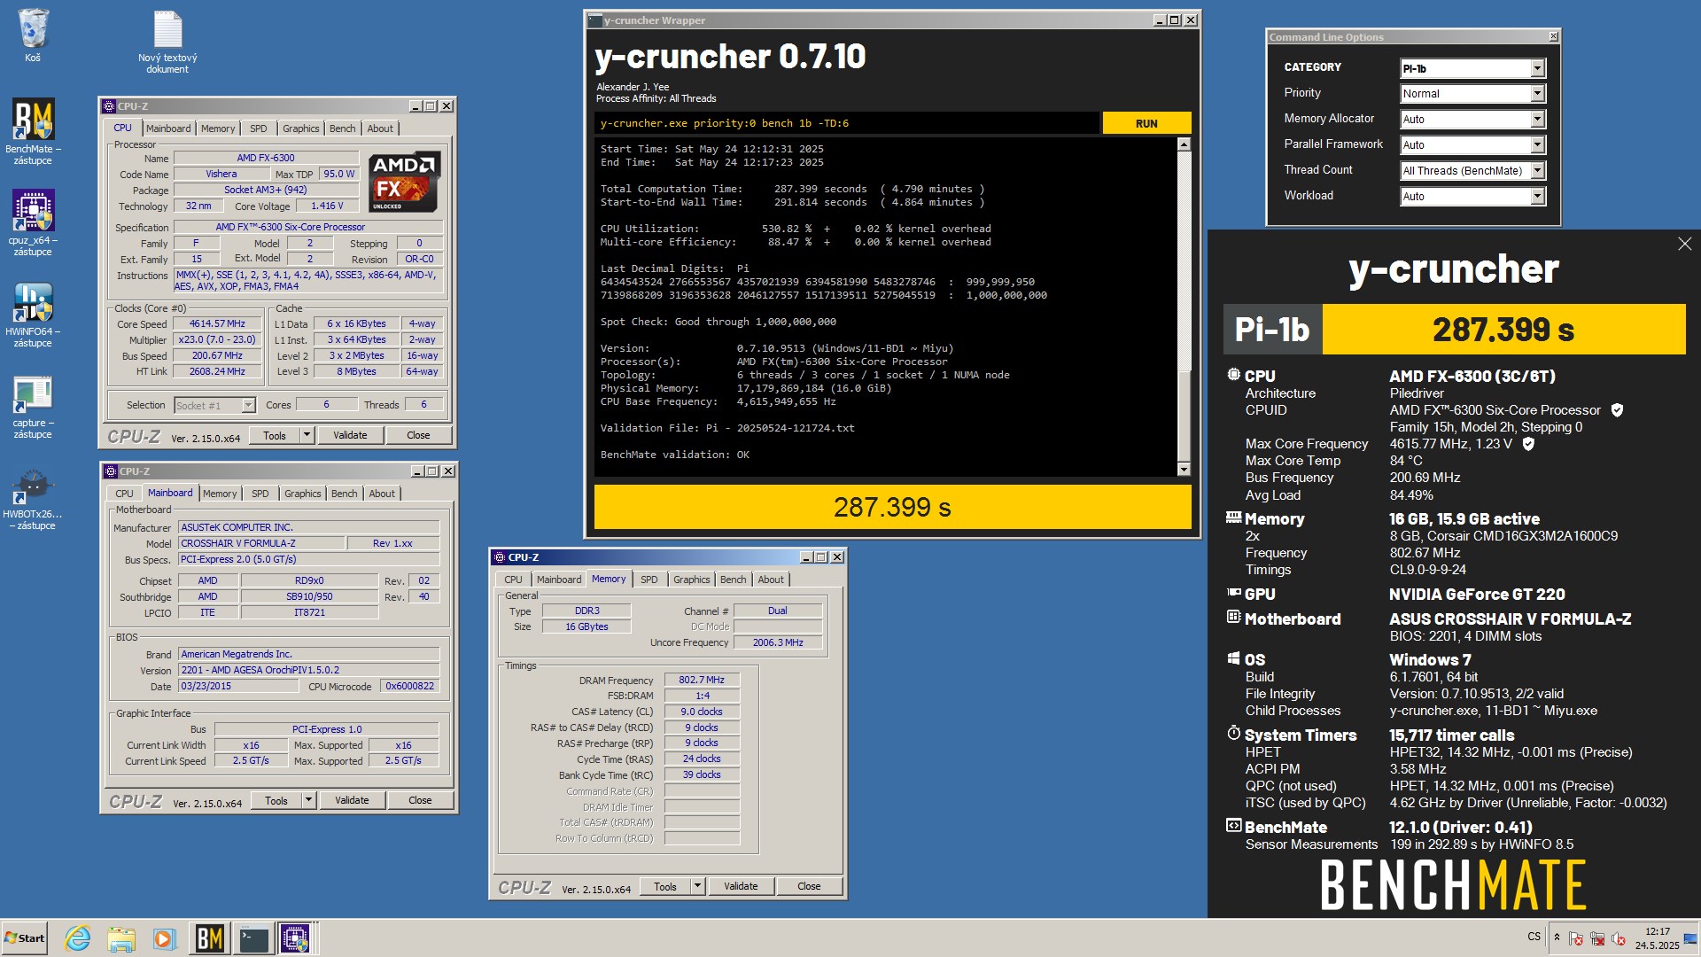Viewport: 1701px width, 957px height.
Task: Open About tab in CPU-Z Mainboard window
Action: (x=382, y=494)
